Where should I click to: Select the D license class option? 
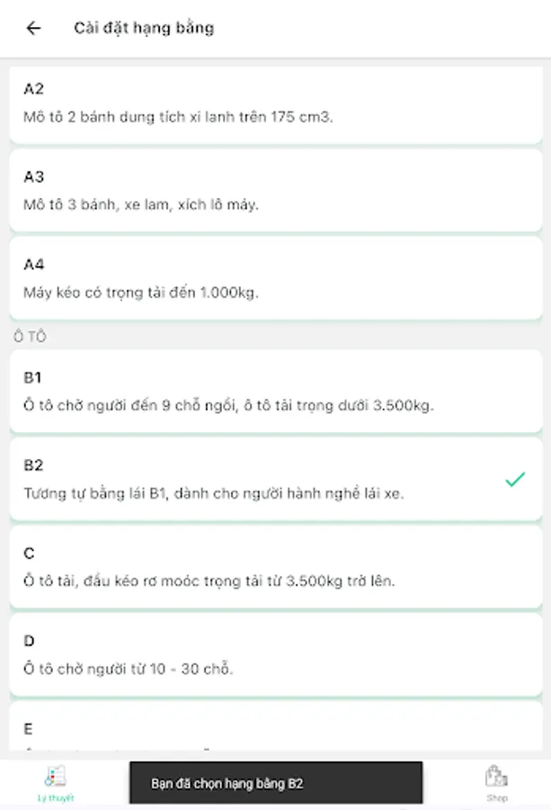click(276, 655)
